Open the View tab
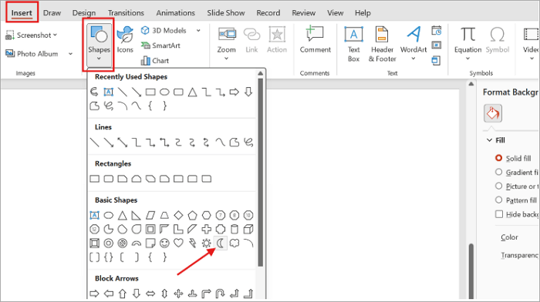 [336, 13]
